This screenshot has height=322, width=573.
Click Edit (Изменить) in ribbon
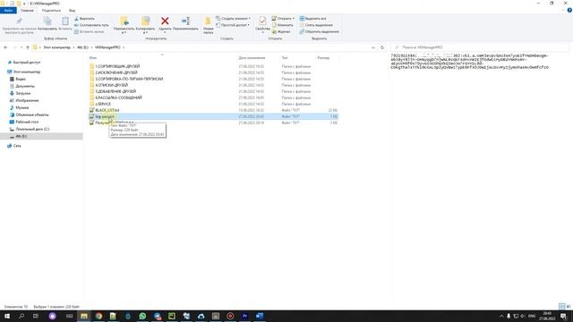tap(283, 25)
